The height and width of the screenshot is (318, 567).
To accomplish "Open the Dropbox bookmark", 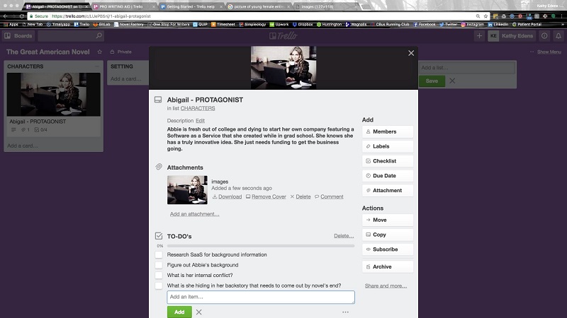I will click(x=303, y=25).
